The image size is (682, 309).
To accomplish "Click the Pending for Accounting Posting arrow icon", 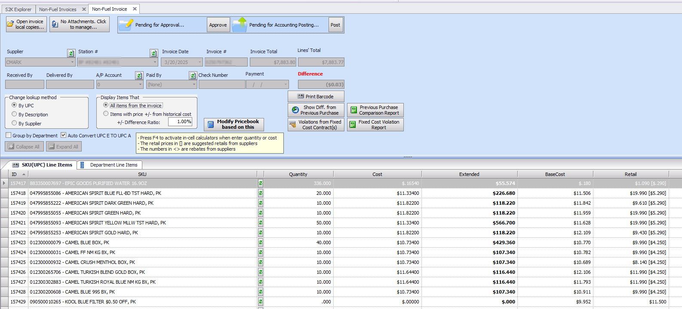I will tap(240, 24).
